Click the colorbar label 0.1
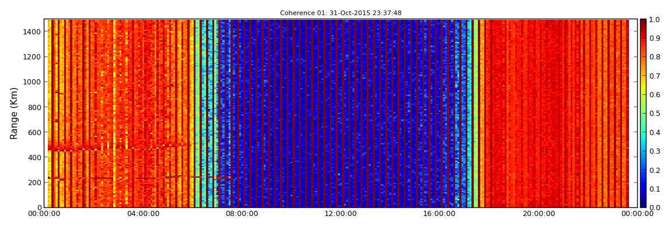Screen dimensions: 671x237 tap(655, 189)
